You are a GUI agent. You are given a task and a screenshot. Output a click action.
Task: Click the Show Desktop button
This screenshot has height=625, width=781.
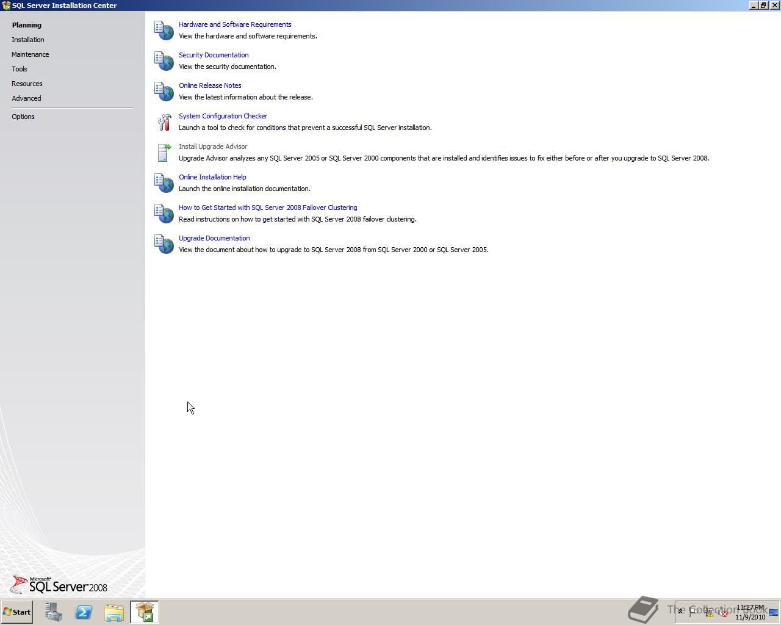(x=774, y=612)
